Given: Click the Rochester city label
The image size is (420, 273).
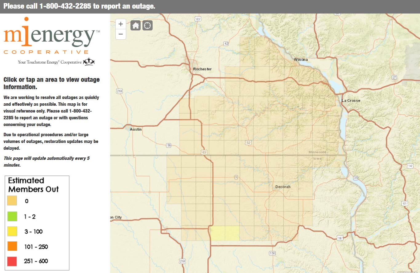Looking at the screenshot, I should coord(202,69).
